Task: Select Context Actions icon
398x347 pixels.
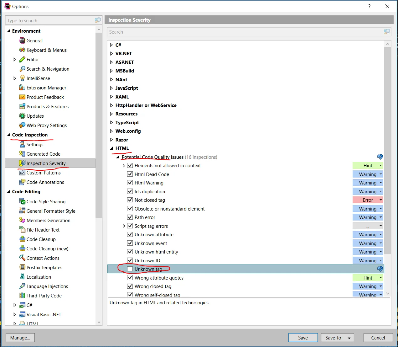Action: tap(22, 258)
